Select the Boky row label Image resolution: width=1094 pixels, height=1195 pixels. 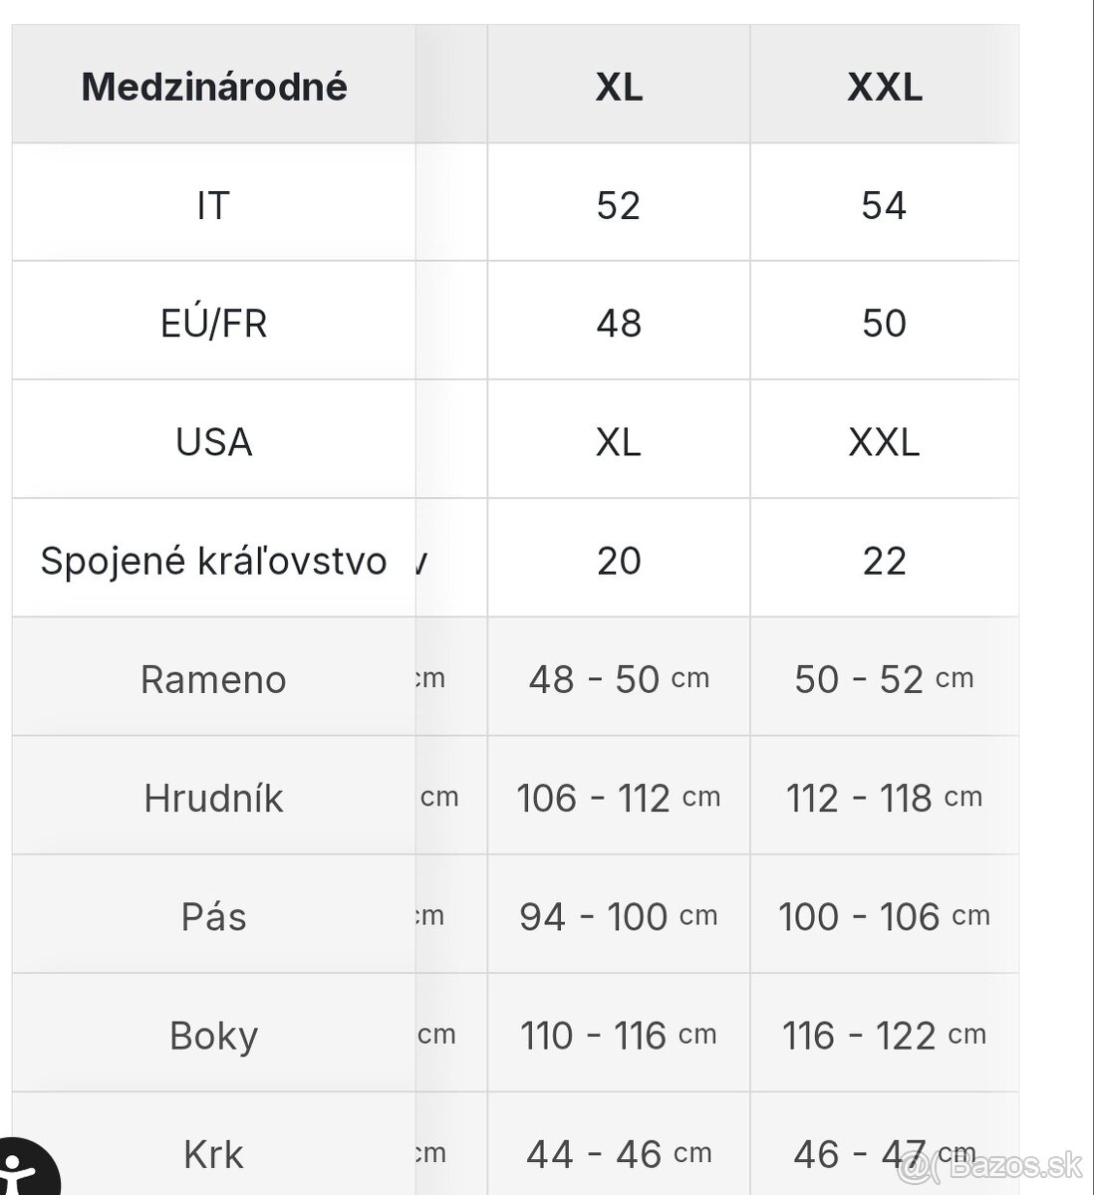coord(213,1036)
